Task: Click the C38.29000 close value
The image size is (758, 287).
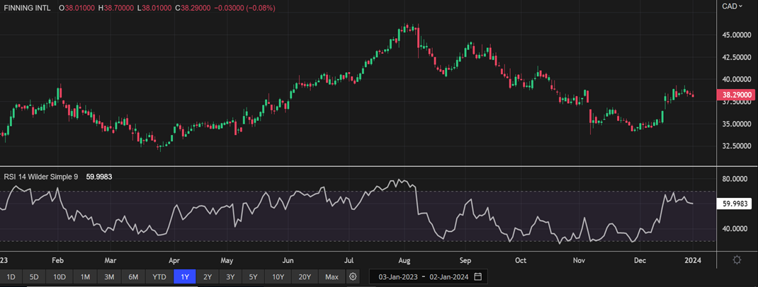Action: pos(194,8)
